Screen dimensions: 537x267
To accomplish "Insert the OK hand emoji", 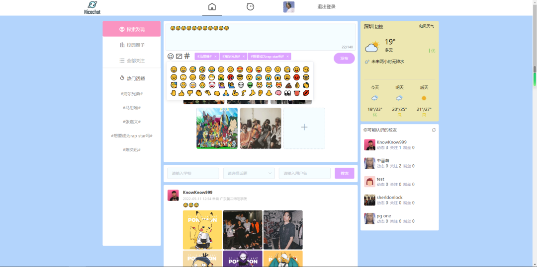I will click(x=297, y=85).
